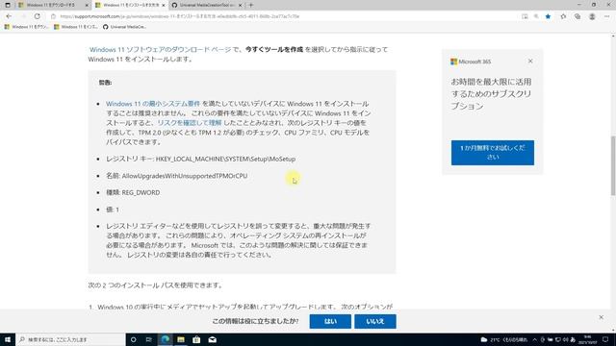This screenshot has height=346, width=616.
Task: Open Windows 11 minimum system requirements link
Action: (x=153, y=104)
